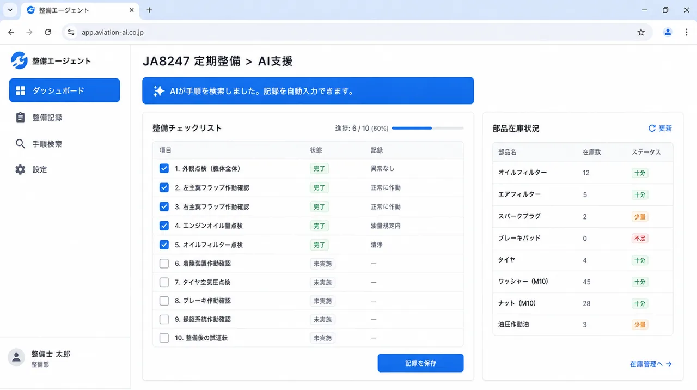Close the 整備エージェント browser tab
The height and width of the screenshot is (390, 697).
coord(131,10)
